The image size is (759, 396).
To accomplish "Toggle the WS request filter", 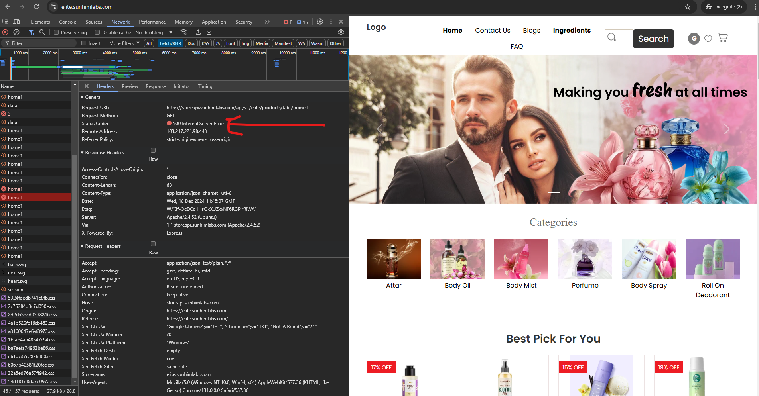I will pos(302,43).
